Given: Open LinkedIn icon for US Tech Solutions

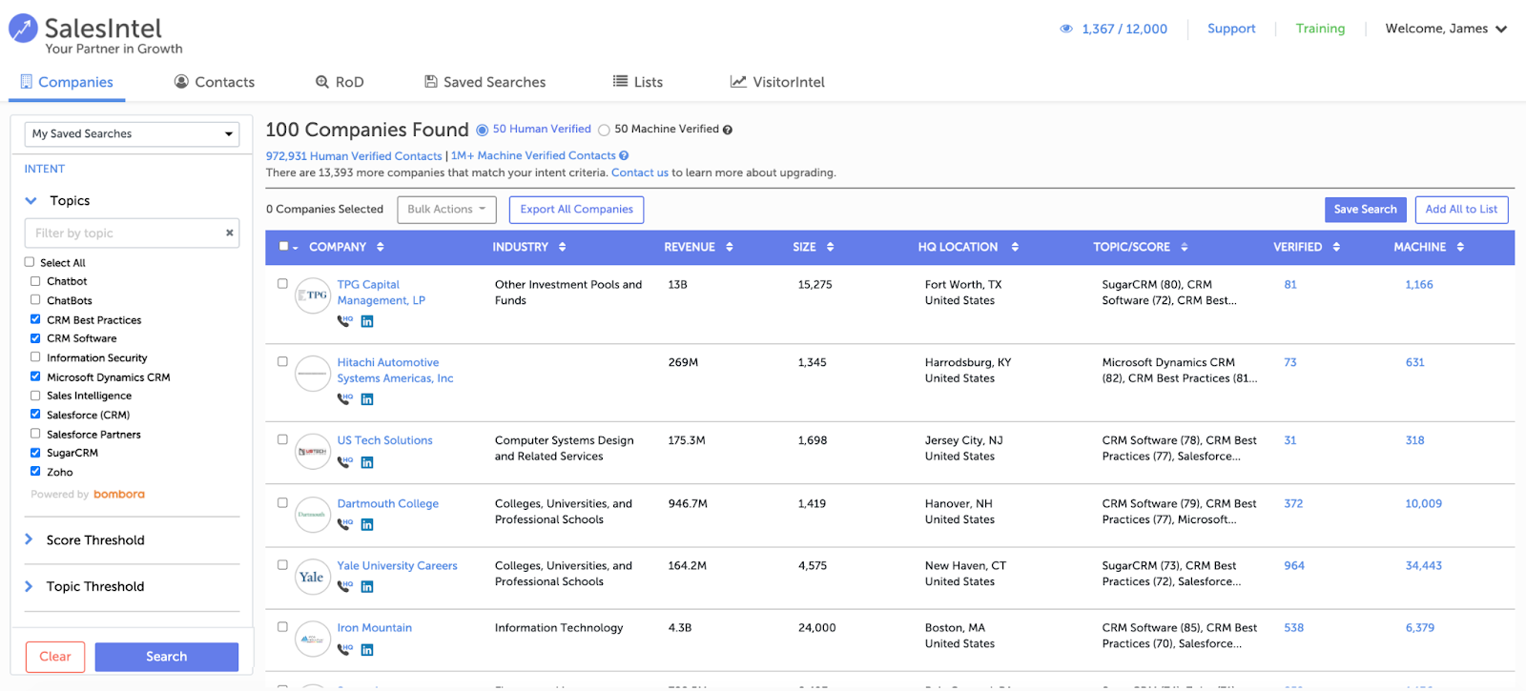Looking at the screenshot, I should tap(367, 462).
